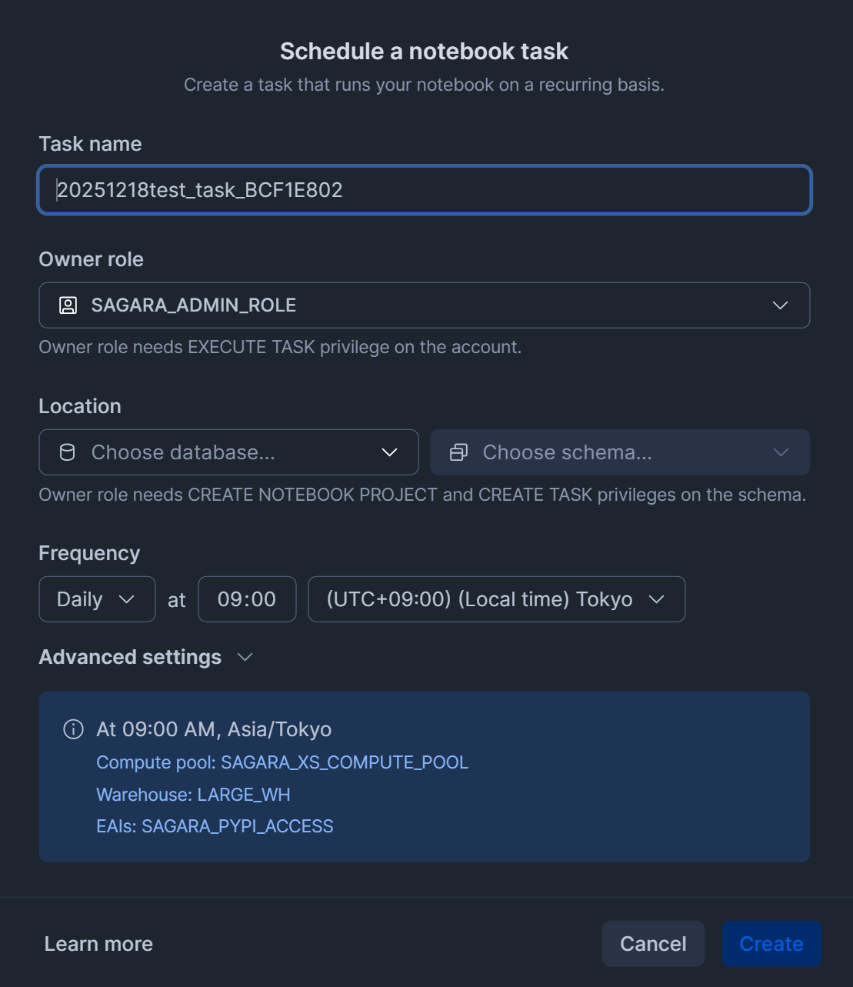The height and width of the screenshot is (987, 853).
Task: Open the SAGARA_ADMIN_ROLE owner role dropdown
Action: 424,305
